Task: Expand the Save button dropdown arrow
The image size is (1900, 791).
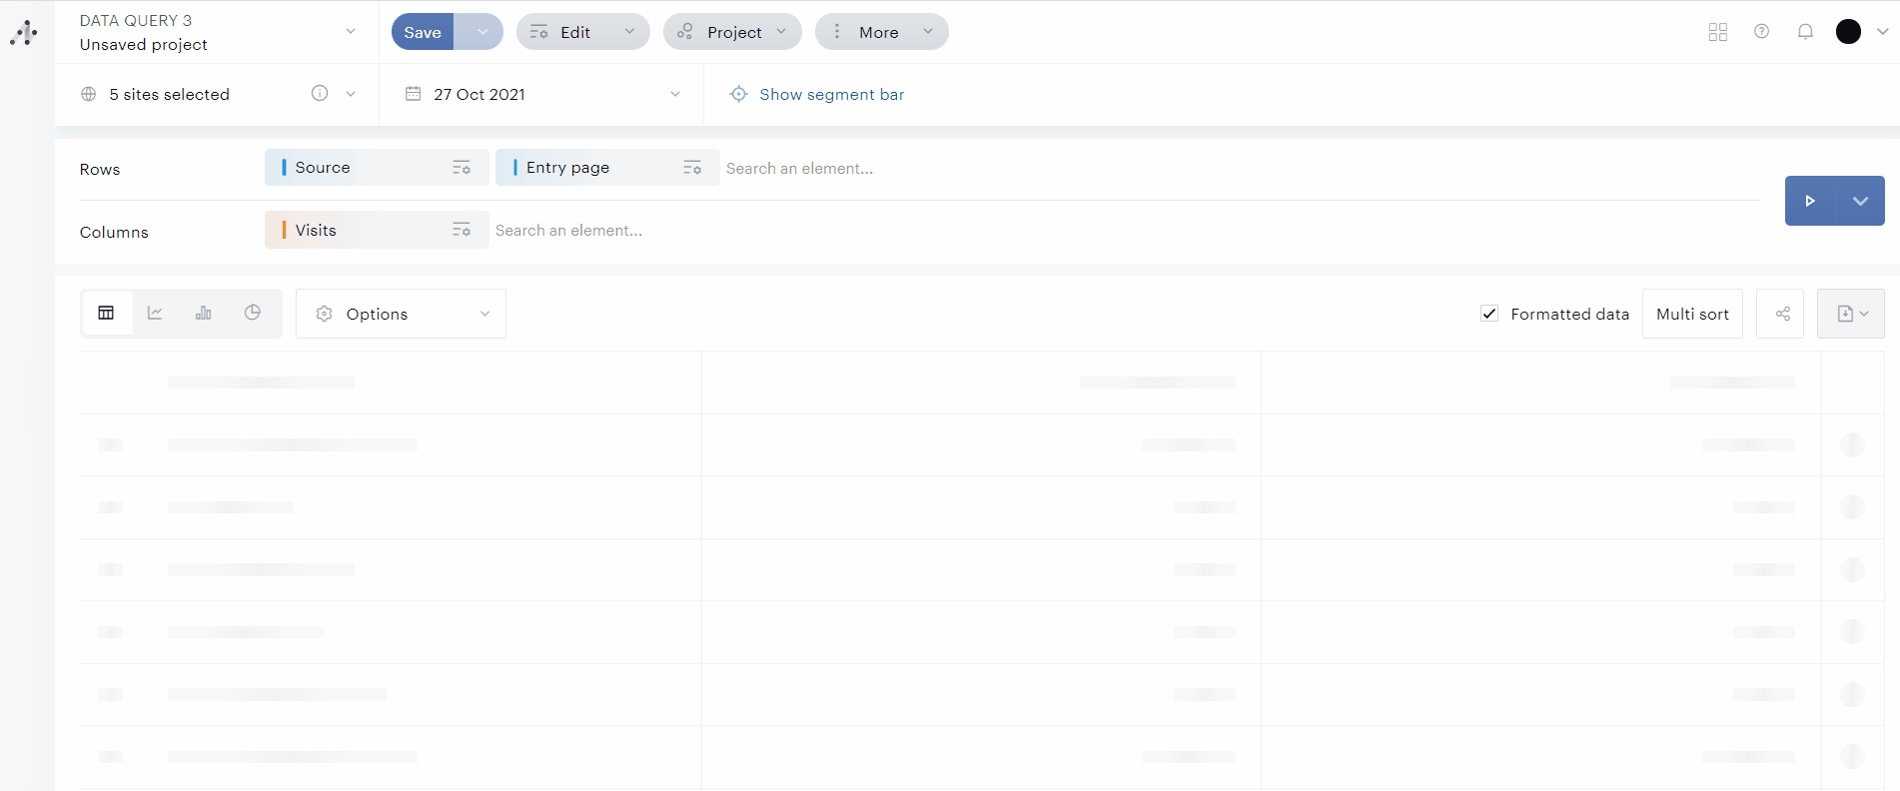Action: coord(482,32)
